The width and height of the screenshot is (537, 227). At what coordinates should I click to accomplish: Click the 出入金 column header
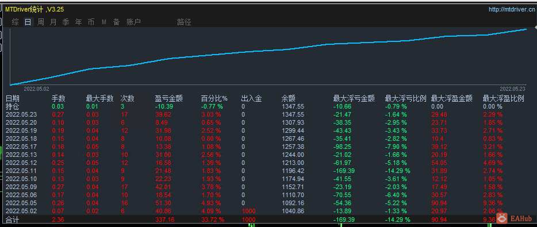(x=251, y=99)
